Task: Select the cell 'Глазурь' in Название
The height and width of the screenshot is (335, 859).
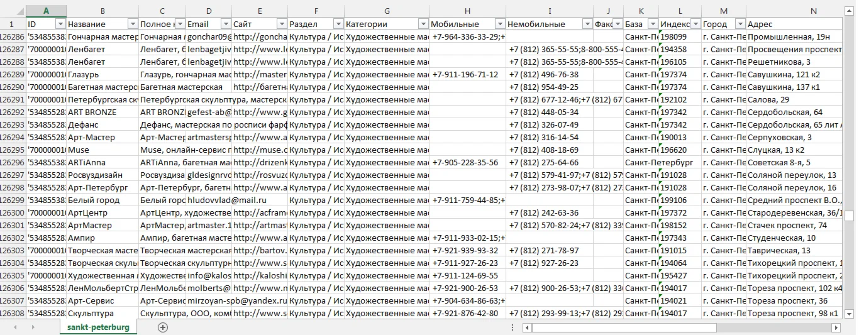Action: 103,74
